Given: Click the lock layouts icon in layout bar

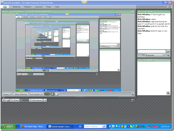Looking at the screenshot, I should (x=4, y=100).
